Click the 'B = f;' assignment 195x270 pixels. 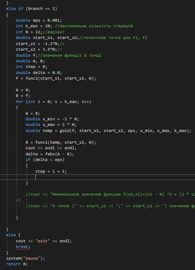pos(23,96)
